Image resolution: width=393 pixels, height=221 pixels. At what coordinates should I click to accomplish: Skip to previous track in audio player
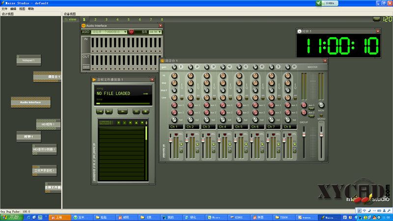click(x=100, y=111)
